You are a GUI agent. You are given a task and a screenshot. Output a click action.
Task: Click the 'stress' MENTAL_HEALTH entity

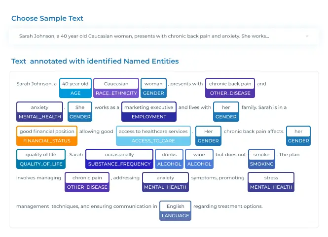click(271, 182)
